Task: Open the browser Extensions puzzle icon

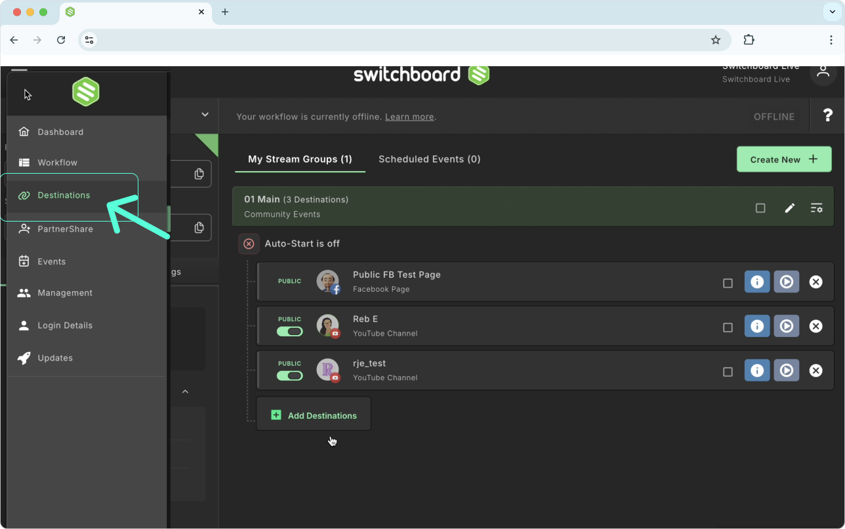Action: [749, 40]
